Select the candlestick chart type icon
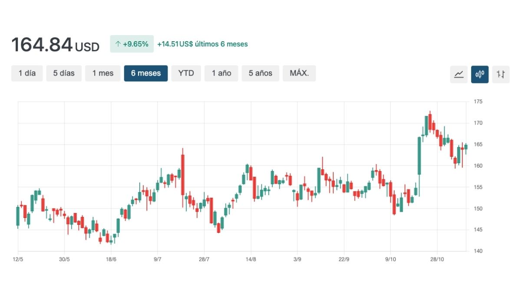The height and width of the screenshot is (293, 521). pyautogui.click(x=480, y=74)
